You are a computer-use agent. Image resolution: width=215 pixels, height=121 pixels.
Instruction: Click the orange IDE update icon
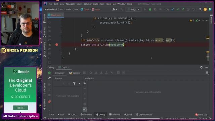(x=205, y=9)
